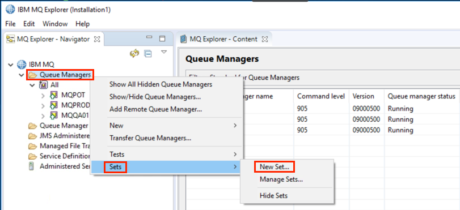Close the MQ Explorer - Content tab
The width and height of the screenshot is (460, 210).
coord(265,38)
